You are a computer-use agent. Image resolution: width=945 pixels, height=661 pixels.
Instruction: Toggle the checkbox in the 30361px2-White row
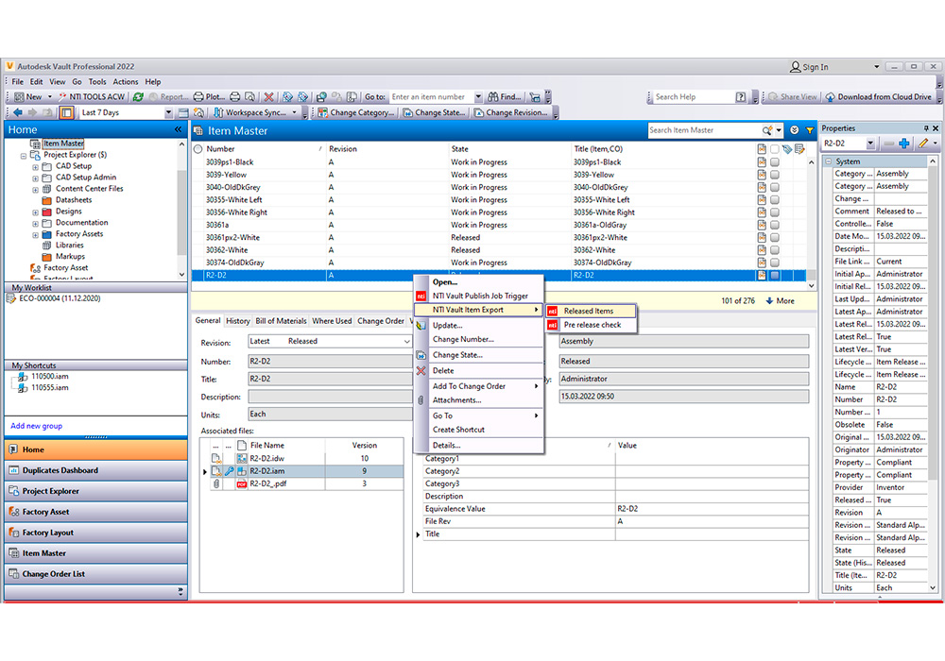775,238
